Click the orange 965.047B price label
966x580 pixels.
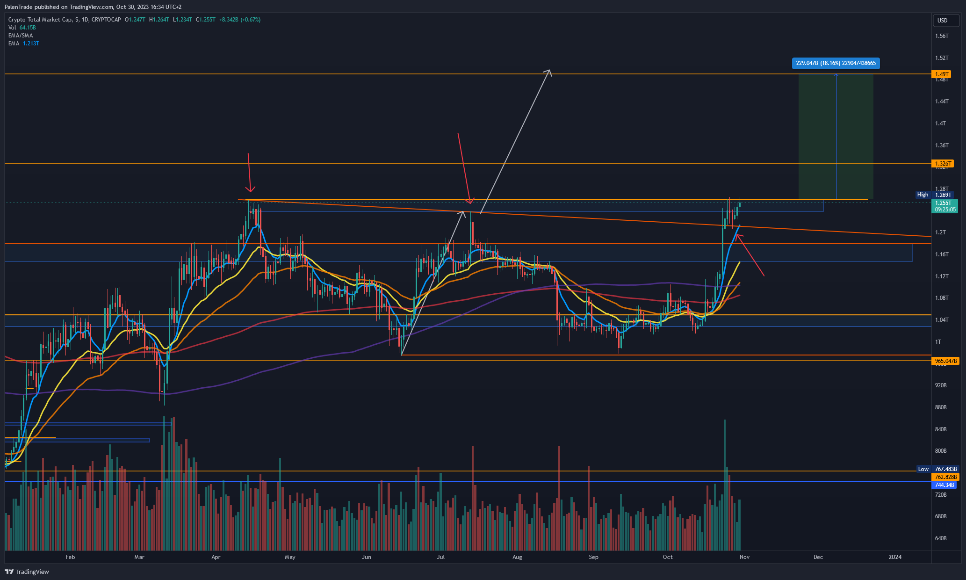pos(945,361)
